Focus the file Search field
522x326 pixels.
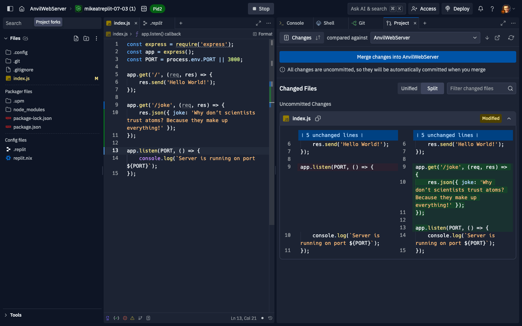[x=52, y=23]
